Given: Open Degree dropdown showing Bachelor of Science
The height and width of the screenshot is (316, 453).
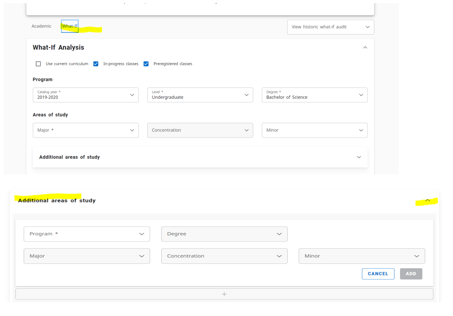Looking at the screenshot, I should click(315, 95).
